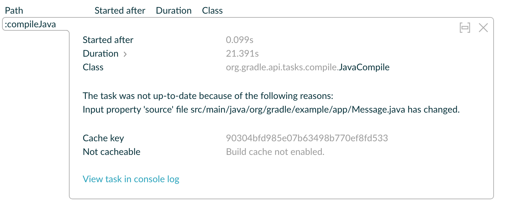Open View task in console log
The image size is (511, 217).
coord(131,179)
